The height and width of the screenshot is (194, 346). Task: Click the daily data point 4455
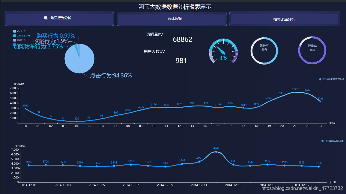tap(199, 161)
